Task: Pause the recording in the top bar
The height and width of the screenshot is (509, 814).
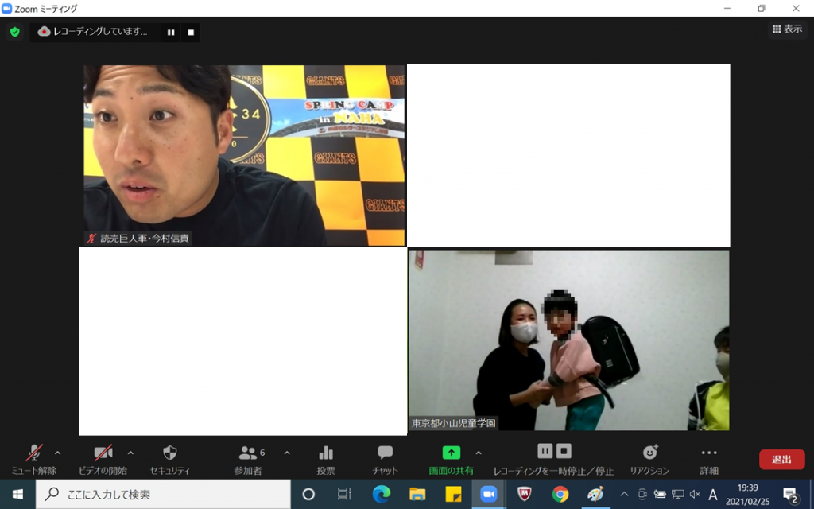Action: click(x=171, y=32)
